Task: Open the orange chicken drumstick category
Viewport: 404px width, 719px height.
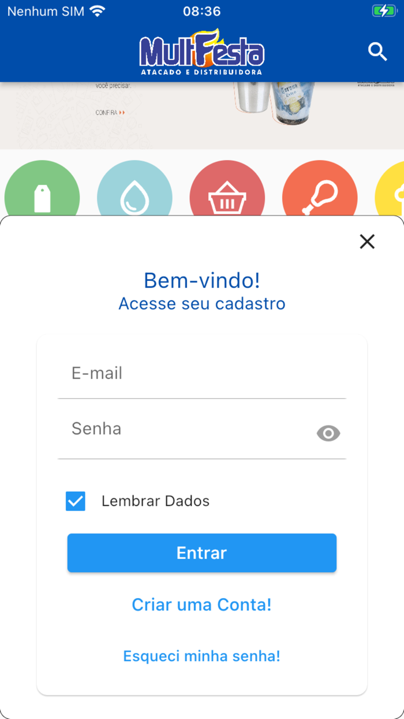Action: [319, 194]
